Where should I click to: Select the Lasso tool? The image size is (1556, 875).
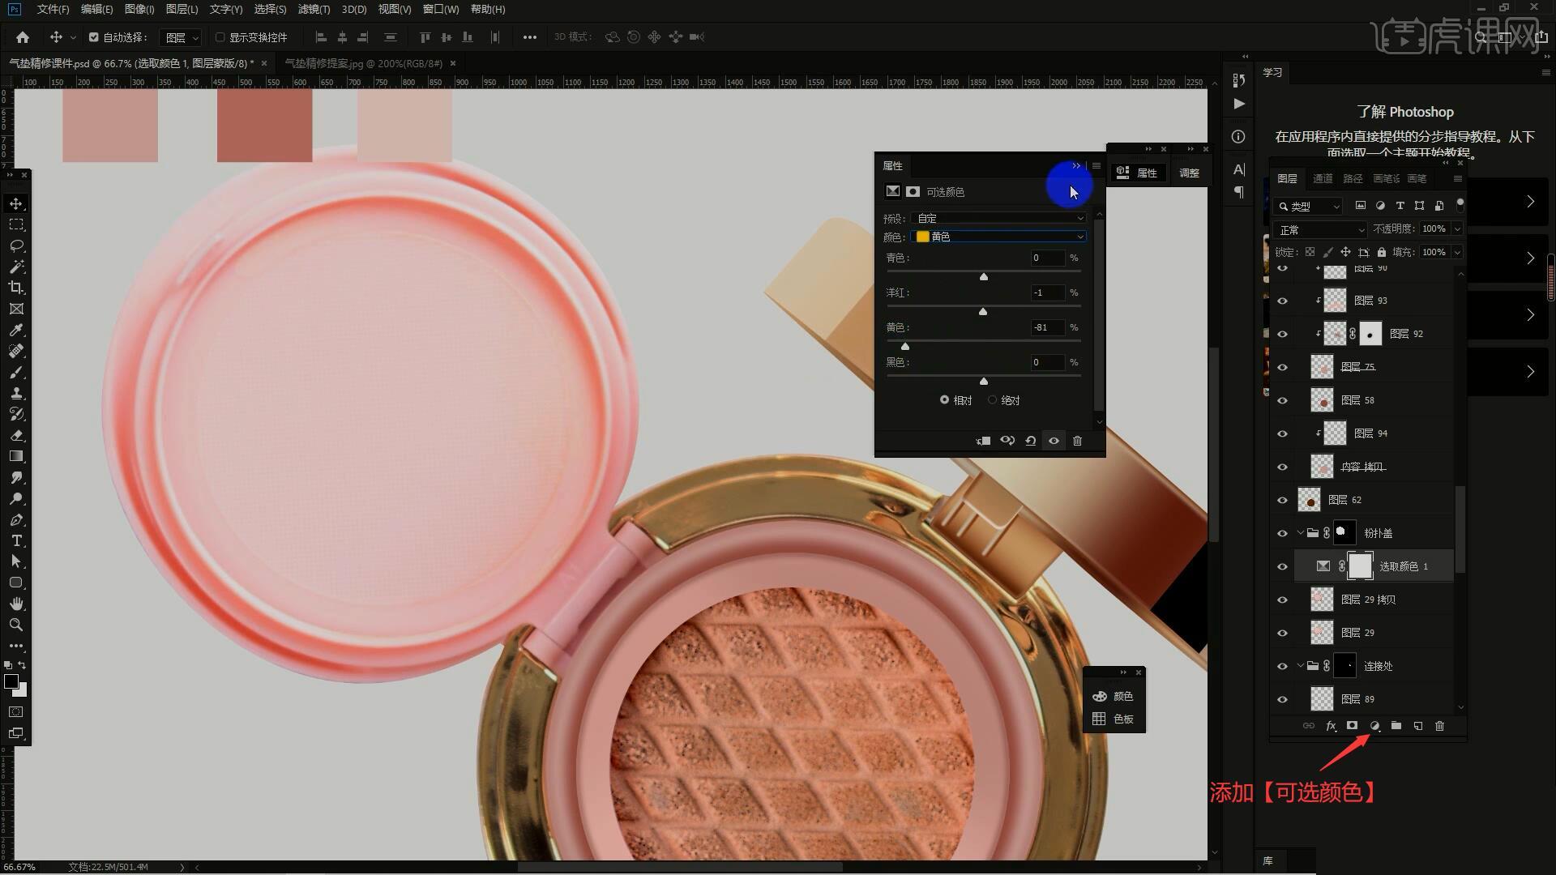[16, 245]
